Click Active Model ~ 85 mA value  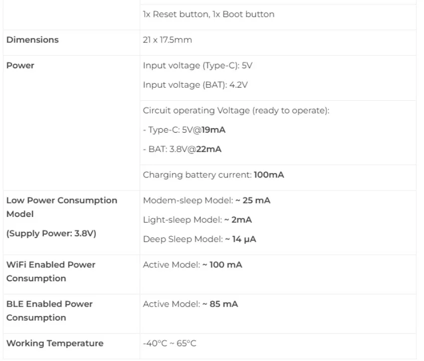[x=191, y=304]
